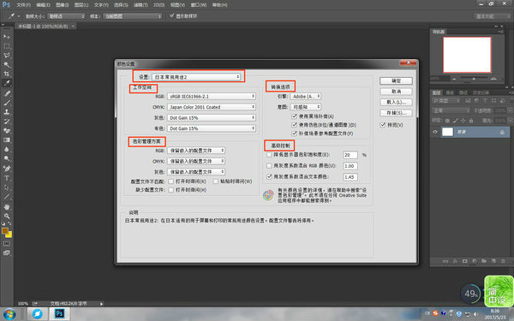Toggle the 预览 preview checkbox

(383, 125)
